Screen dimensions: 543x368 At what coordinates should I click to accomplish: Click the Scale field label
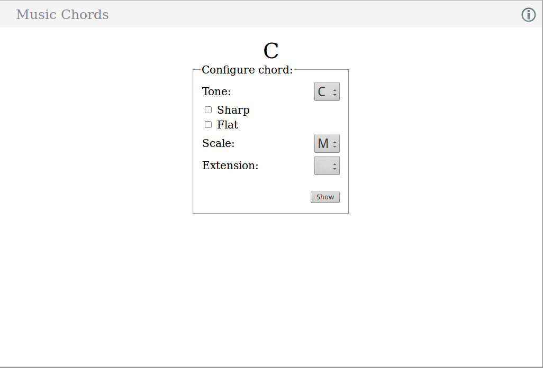218,143
